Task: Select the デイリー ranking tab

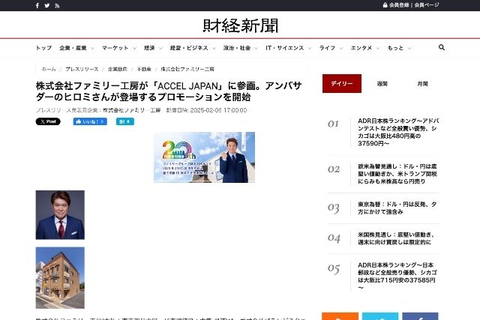Action: tap(342, 83)
